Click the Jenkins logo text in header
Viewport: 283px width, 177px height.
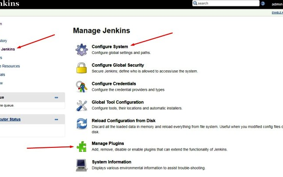[x=10, y=4]
